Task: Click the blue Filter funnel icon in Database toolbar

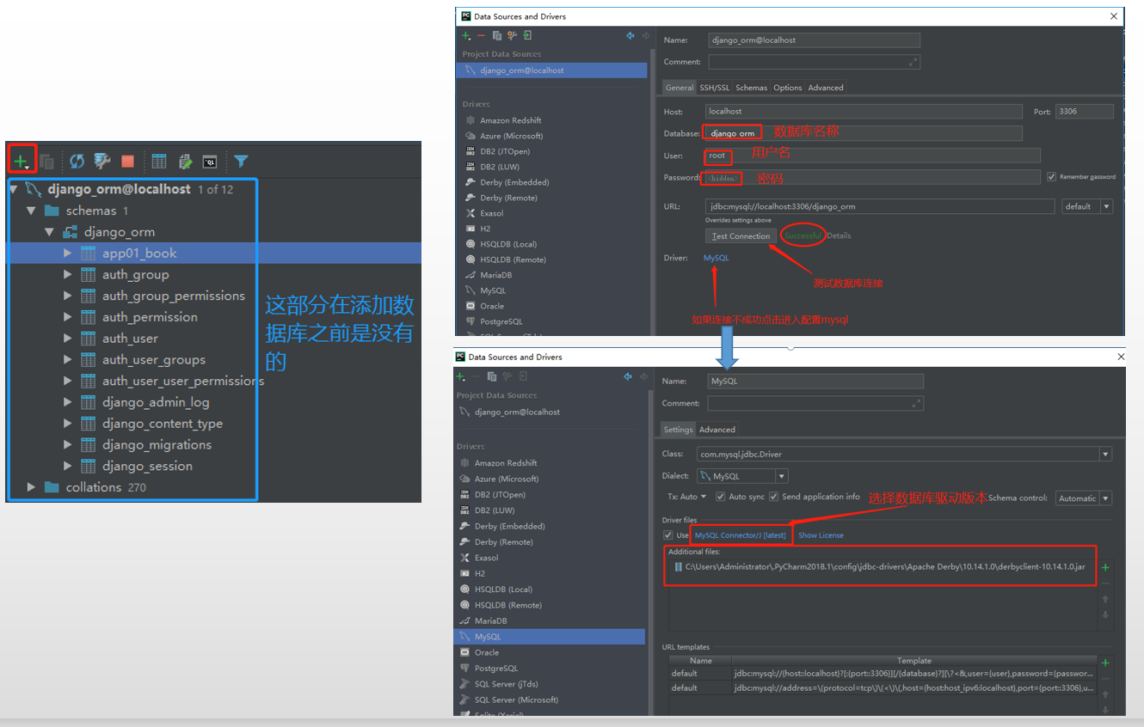Action: click(241, 161)
